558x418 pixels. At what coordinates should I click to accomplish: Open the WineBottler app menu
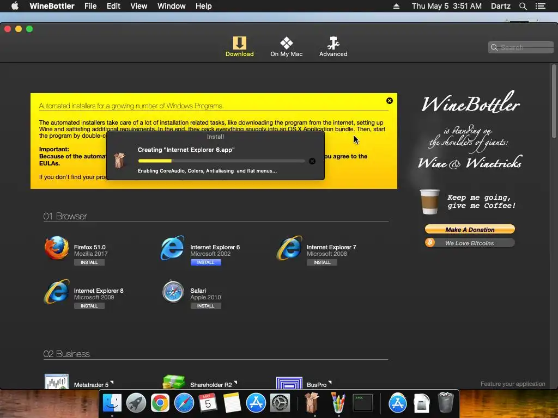(52, 6)
